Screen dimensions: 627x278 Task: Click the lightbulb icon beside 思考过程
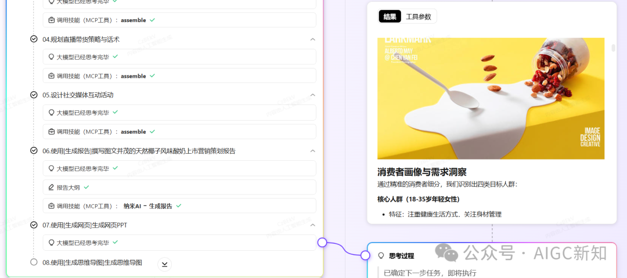click(381, 255)
